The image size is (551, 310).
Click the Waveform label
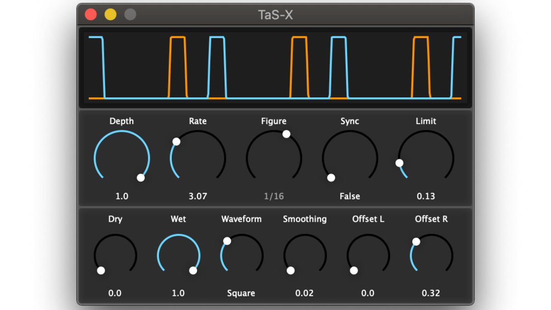click(x=242, y=219)
